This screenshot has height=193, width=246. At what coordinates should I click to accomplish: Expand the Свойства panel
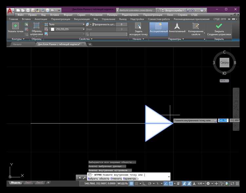[x=86, y=39]
